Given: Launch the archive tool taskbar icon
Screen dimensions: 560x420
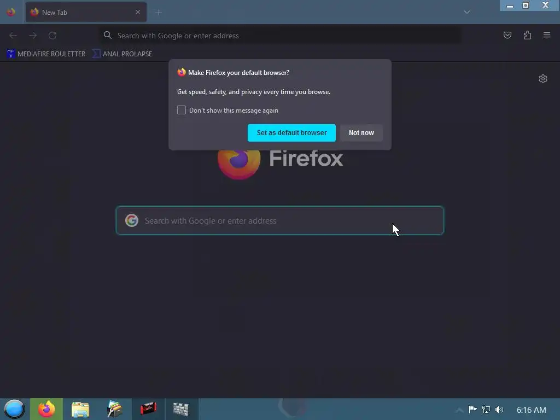Looking at the screenshot, I should (x=114, y=409).
